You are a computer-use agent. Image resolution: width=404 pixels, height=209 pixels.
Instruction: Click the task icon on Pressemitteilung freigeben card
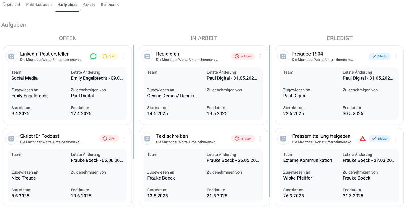(x=283, y=139)
